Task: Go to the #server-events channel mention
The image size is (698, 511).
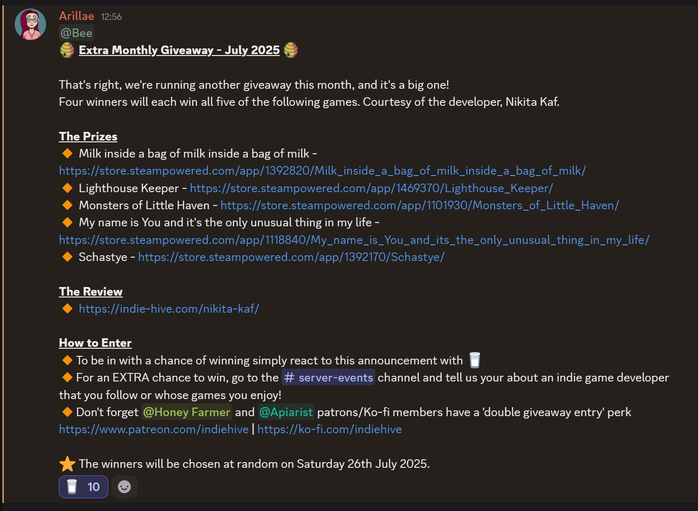Action: pyautogui.click(x=328, y=378)
